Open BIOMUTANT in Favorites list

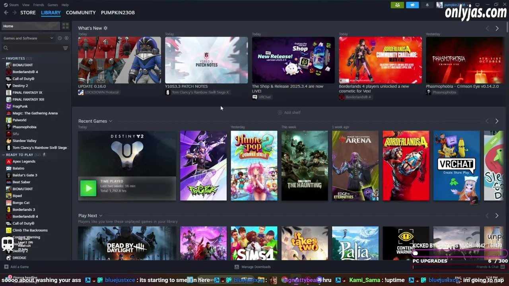click(x=23, y=65)
